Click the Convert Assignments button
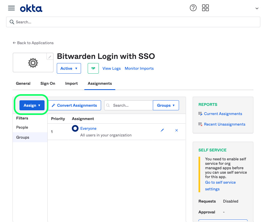 pyautogui.click(x=74, y=105)
